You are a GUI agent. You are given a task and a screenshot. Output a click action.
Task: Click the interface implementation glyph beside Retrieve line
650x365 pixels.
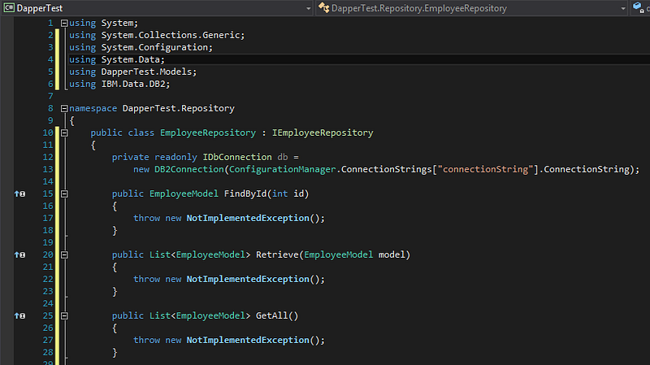[19, 255]
